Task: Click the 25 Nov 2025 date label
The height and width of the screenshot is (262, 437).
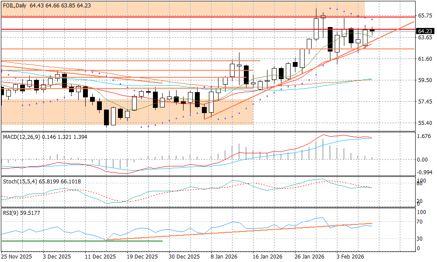Action: click(x=17, y=256)
